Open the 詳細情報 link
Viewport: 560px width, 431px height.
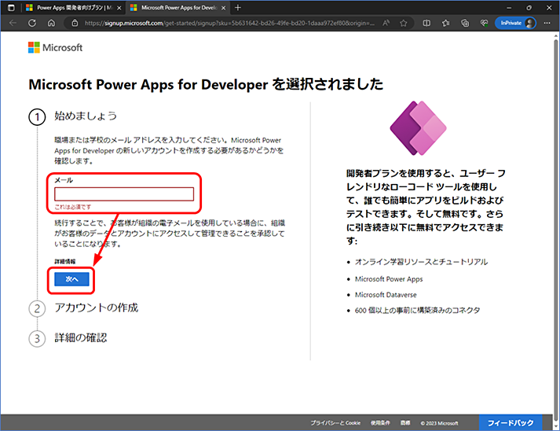(x=65, y=261)
